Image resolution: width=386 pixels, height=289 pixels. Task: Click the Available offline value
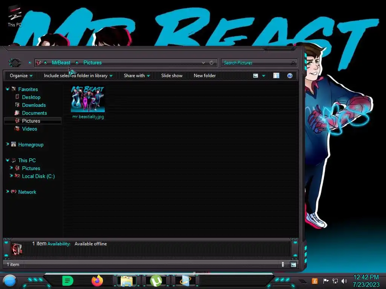(x=90, y=244)
